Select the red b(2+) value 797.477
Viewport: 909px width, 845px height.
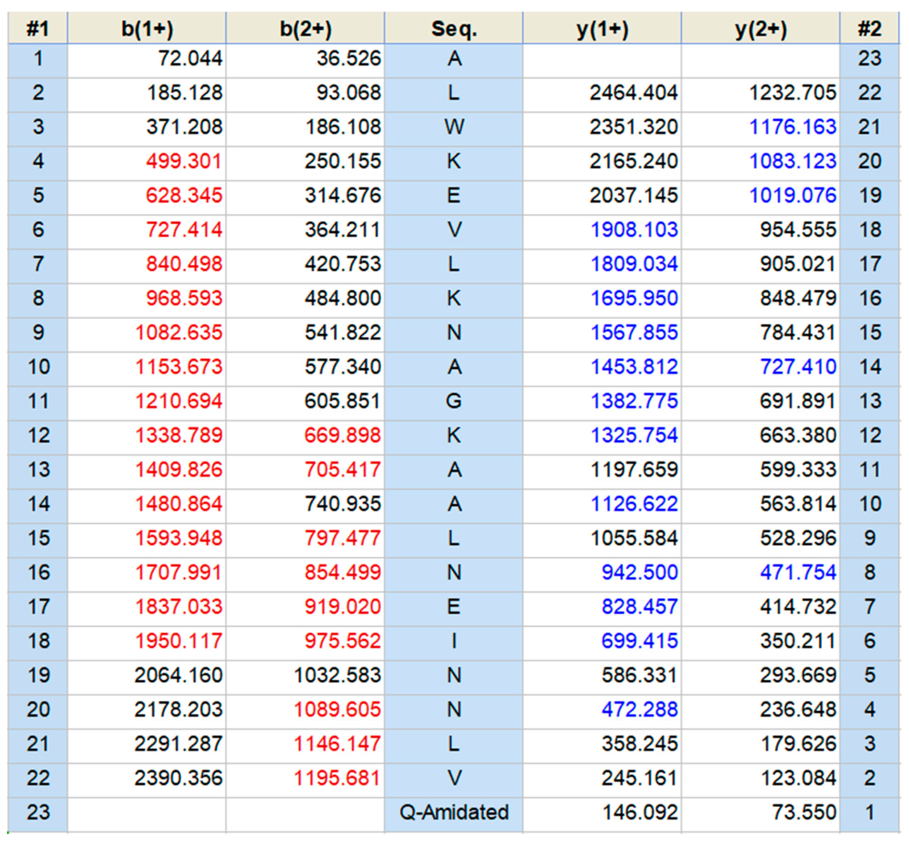(x=343, y=538)
